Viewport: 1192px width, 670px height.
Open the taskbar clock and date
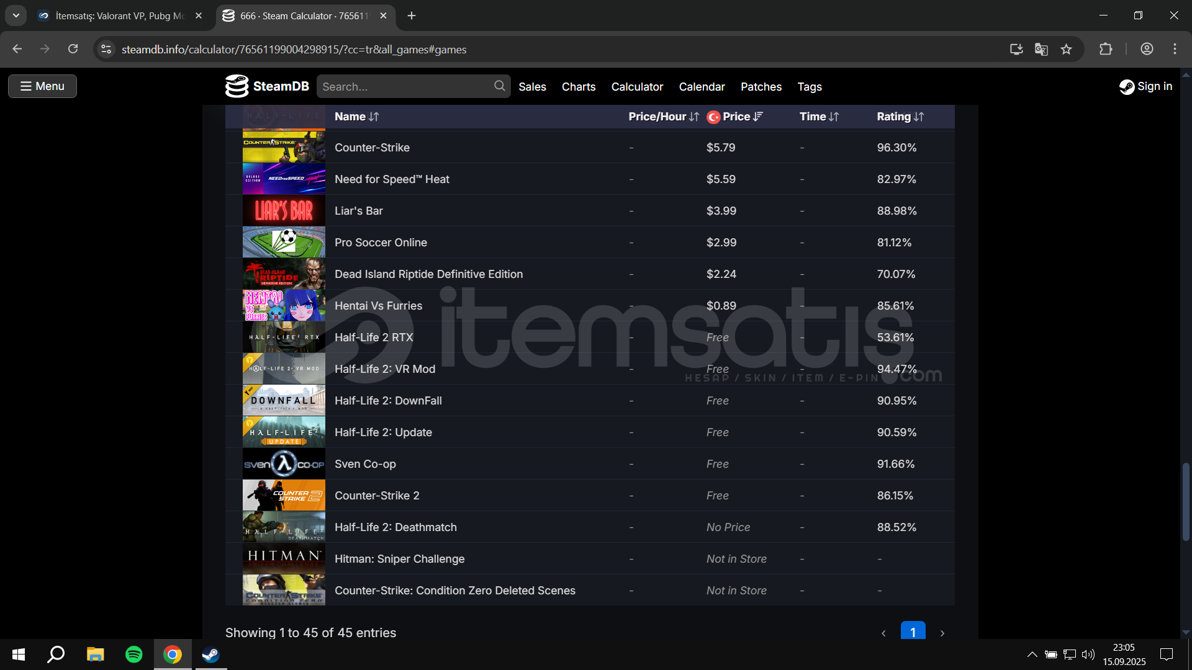click(x=1124, y=654)
